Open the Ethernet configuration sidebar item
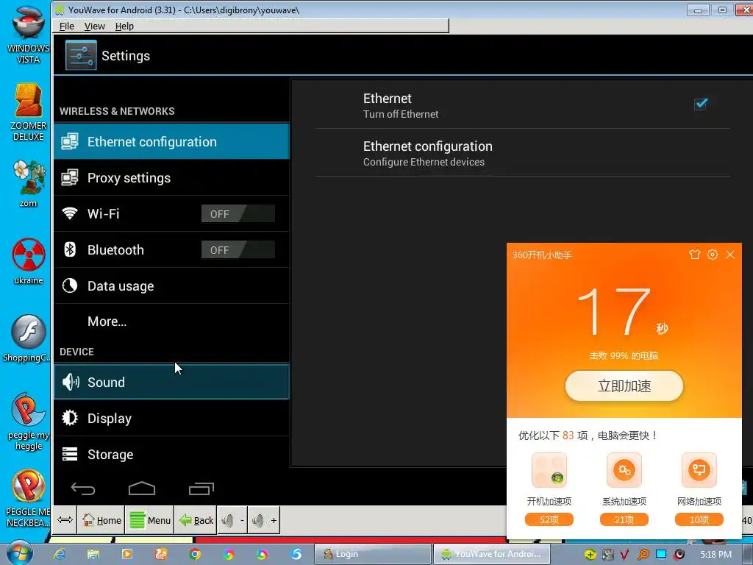 point(171,142)
